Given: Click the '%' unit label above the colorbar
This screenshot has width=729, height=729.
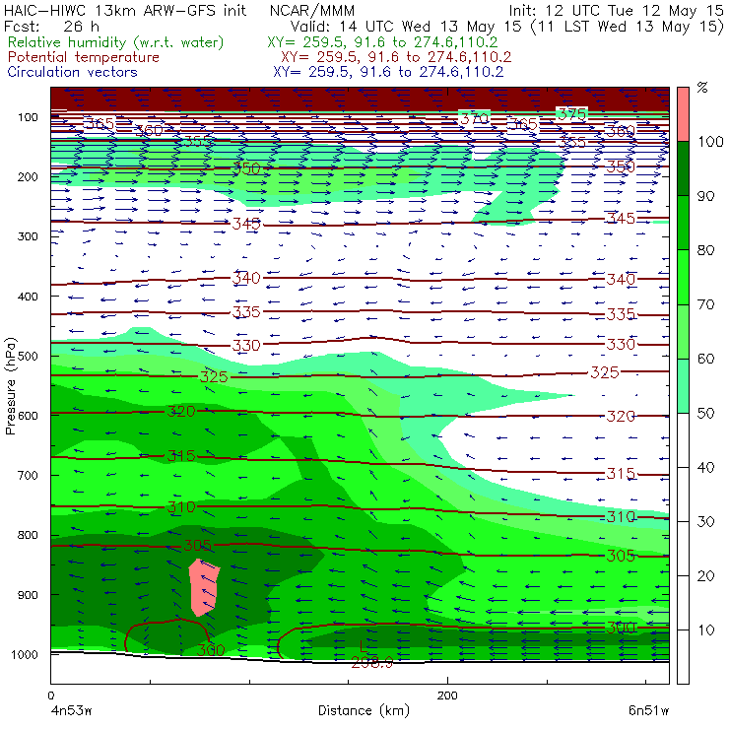Looking at the screenshot, I should click(x=702, y=88).
